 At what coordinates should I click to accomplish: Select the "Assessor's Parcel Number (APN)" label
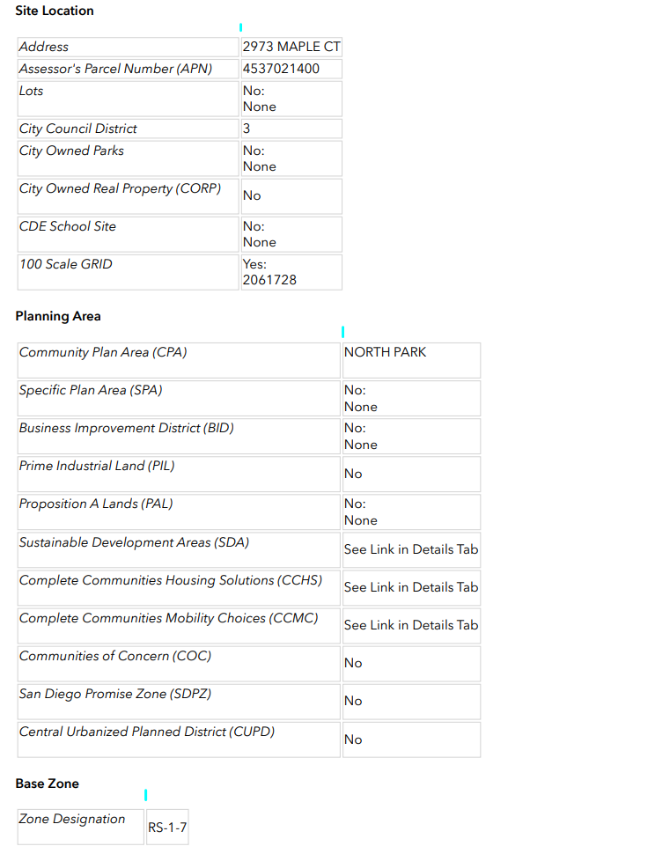click(116, 69)
